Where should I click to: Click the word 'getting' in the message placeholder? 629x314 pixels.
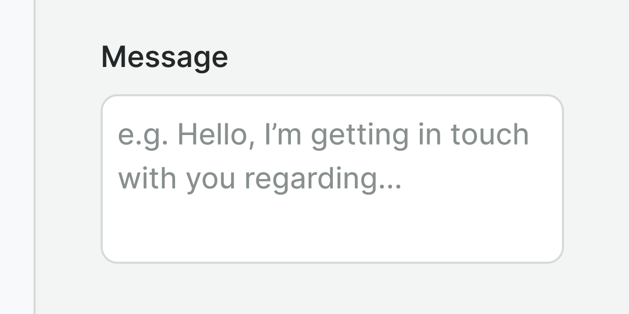(x=360, y=135)
